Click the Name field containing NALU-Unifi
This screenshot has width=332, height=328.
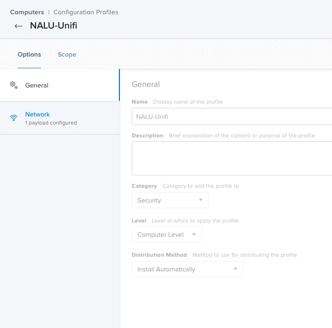pyautogui.click(x=232, y=116)
